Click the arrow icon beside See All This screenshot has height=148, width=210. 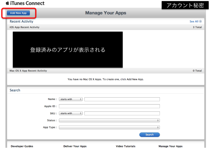tap(200, 21)
